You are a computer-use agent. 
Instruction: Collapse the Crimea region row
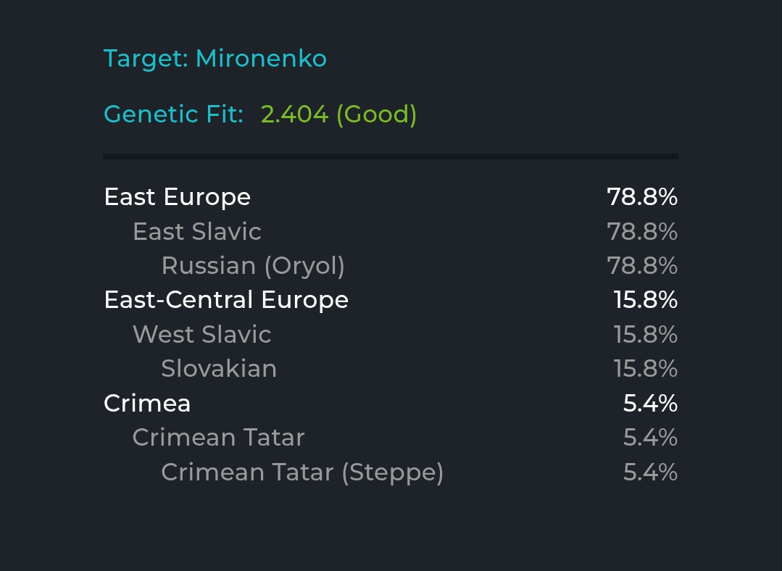pyautogui.click(x=391, y=403)
